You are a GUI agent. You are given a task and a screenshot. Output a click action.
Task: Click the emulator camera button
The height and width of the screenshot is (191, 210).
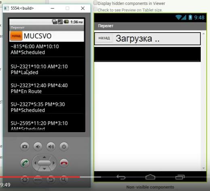[25, 146]
